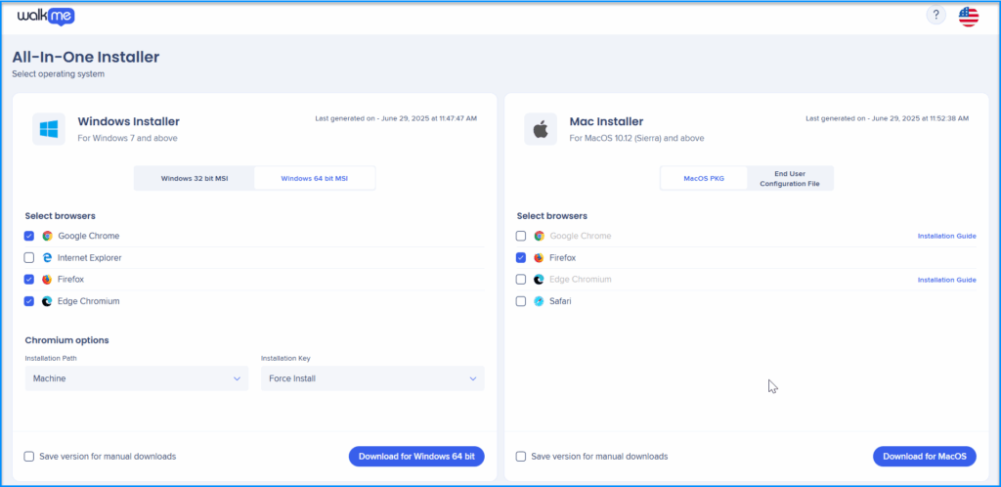Viewport: 1001px width, 487px height.
Task: Check the Internet Explorer checkbox
Action: [29, 258]
